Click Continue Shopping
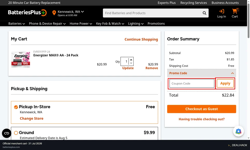Screen dimensions: 250x150 (141, 39)
